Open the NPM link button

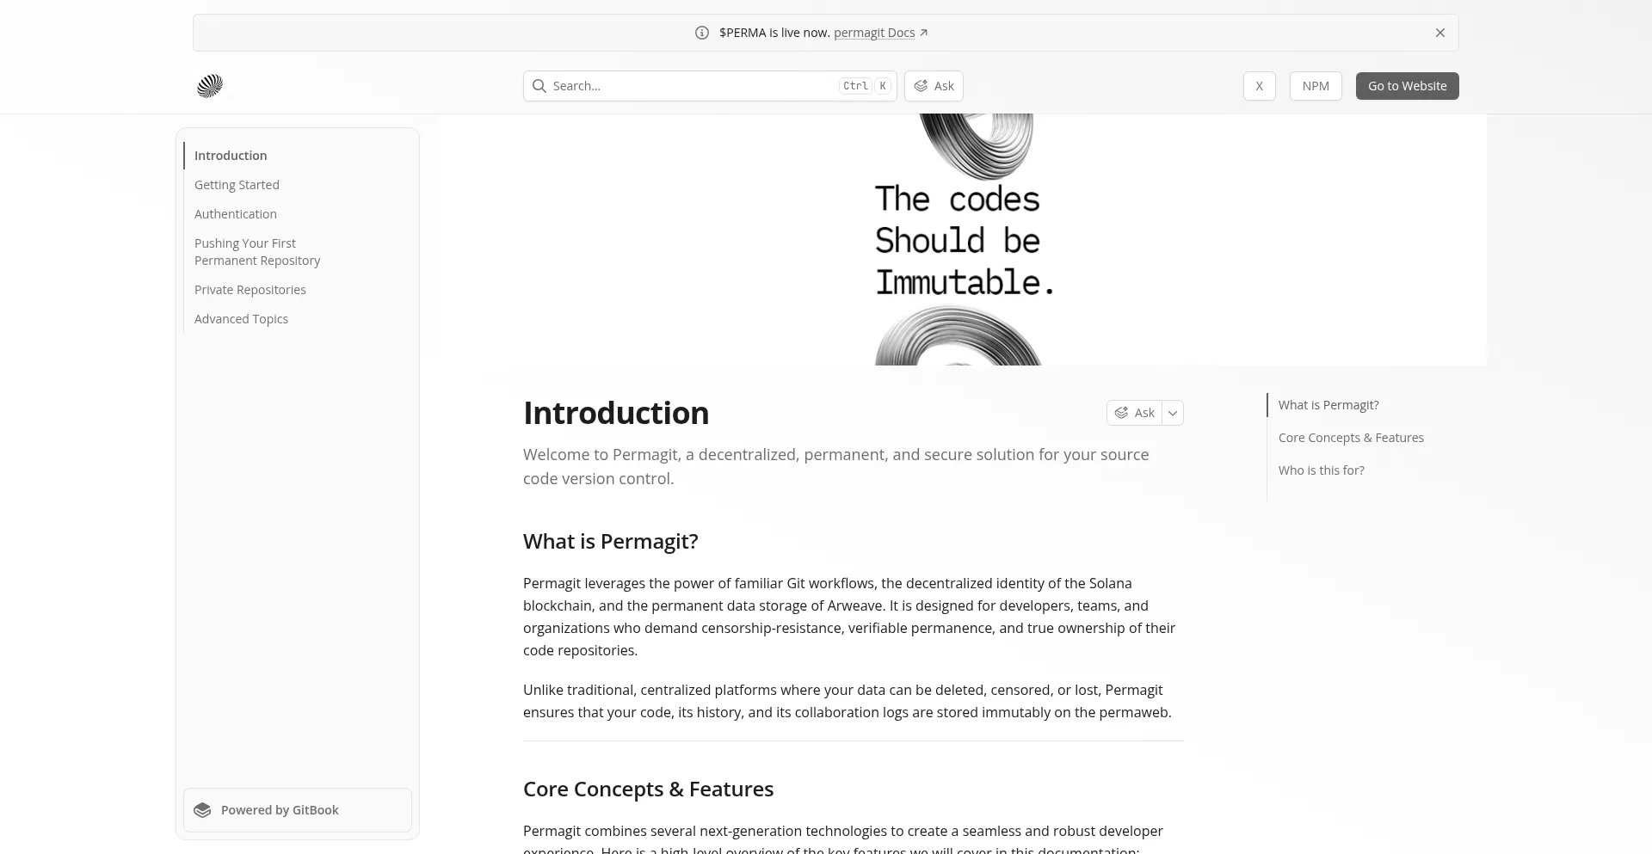[x=1316, y=86]
